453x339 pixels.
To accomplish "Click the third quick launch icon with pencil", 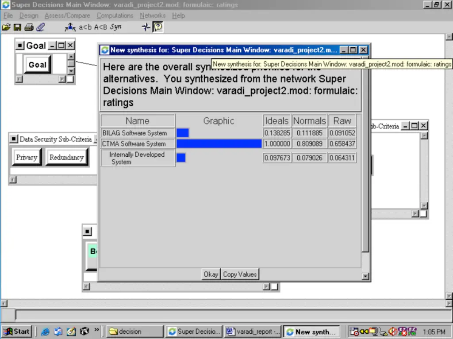I will coord(71,331).
